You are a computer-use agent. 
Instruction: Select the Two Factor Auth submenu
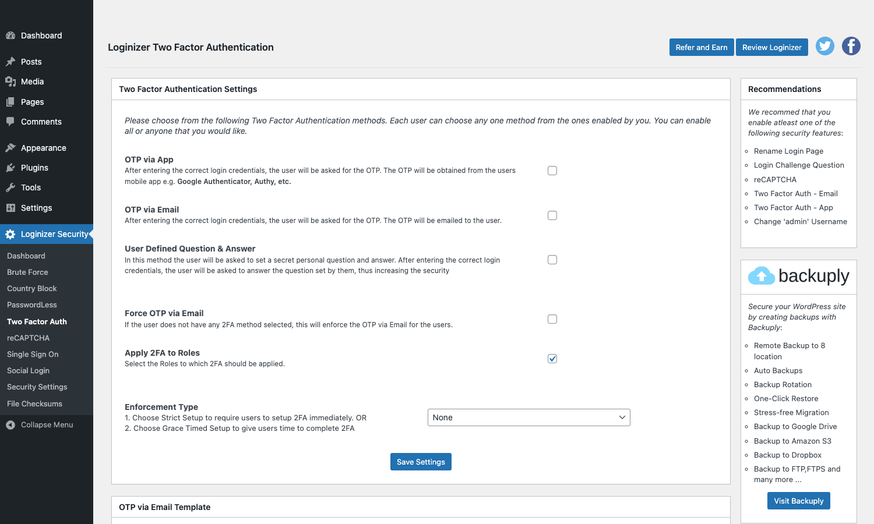click(x=37, y=321)
